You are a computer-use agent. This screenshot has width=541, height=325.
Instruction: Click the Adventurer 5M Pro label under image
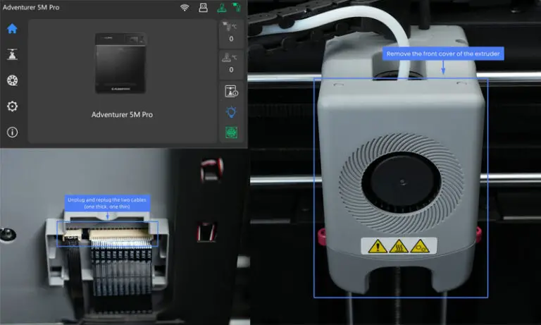[x=122, y=115]
